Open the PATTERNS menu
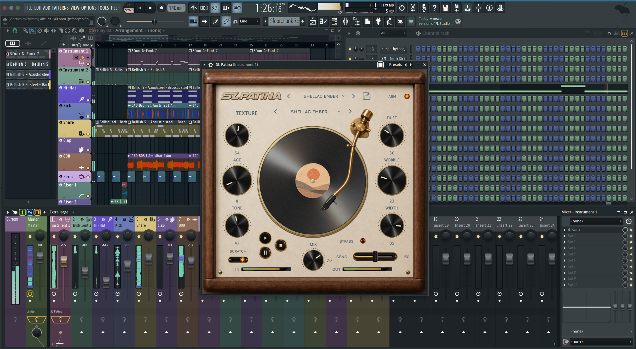 pos(60,8)
